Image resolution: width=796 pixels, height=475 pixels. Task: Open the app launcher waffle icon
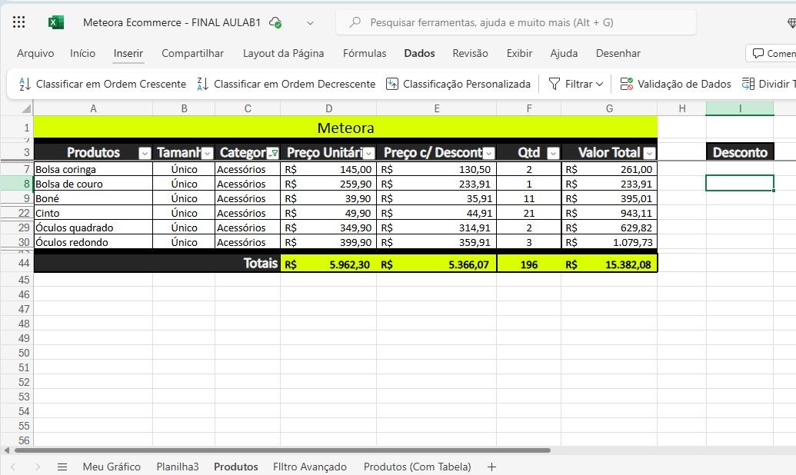pyautogui.click(x=18, y=22)
